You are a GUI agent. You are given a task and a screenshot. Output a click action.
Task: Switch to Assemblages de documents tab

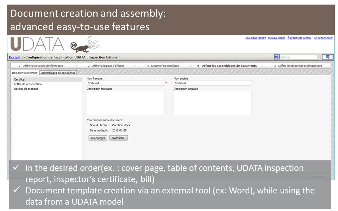[x=58, y=73]
